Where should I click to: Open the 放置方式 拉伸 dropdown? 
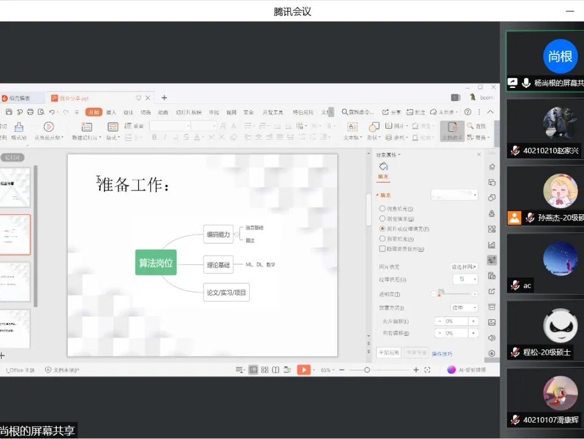[464, 308]
